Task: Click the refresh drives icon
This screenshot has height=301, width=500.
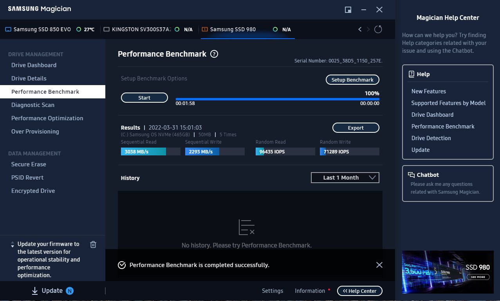Action: [378, 29]
